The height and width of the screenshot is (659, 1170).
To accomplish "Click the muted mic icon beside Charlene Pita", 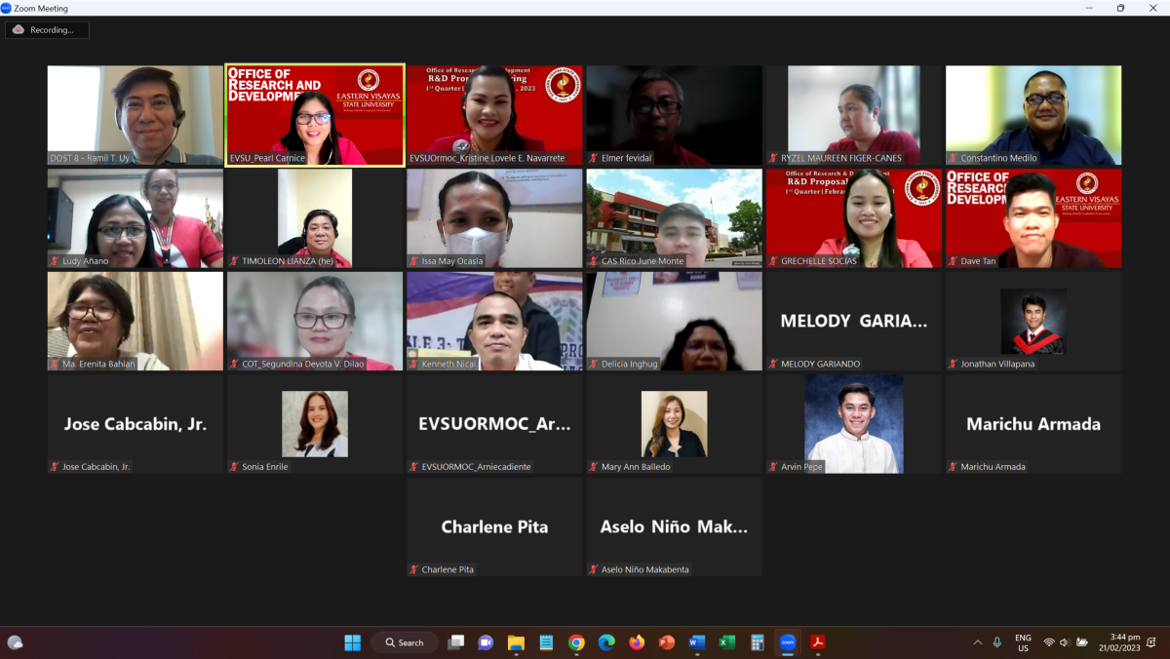I will pyautogui.click(x=414, y=569).
